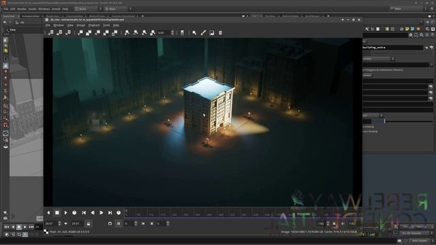This screenshot has height=245, width=436.
Task: Click the MPlay timeline scrub bar
Action: point(243,213)
